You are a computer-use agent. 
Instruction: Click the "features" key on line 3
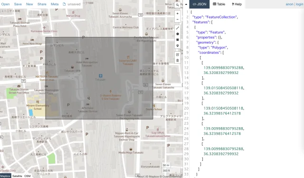coord(201,22)
